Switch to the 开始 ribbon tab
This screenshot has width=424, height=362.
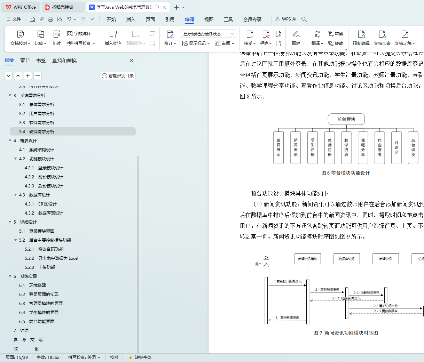tap(111, 19)
